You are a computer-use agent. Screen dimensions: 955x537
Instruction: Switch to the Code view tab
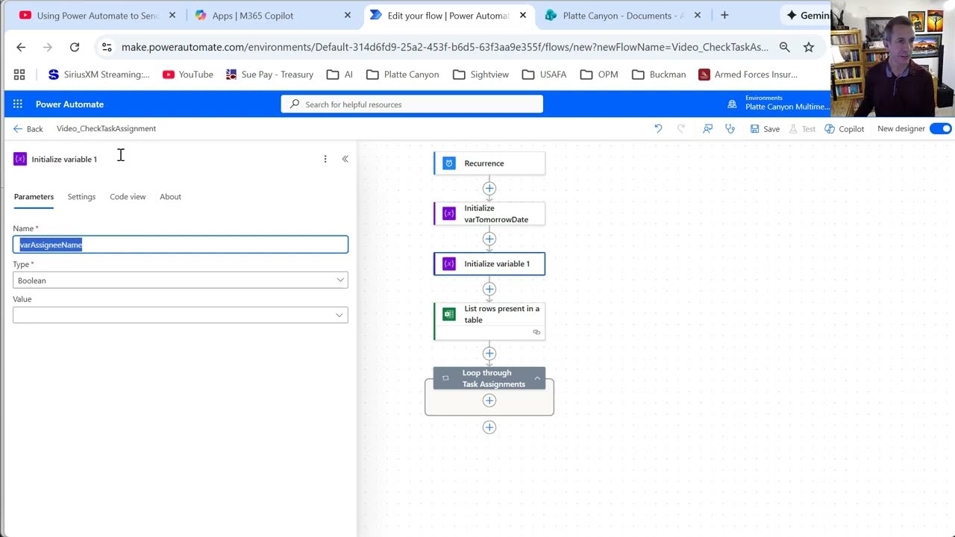coord(128,197)
